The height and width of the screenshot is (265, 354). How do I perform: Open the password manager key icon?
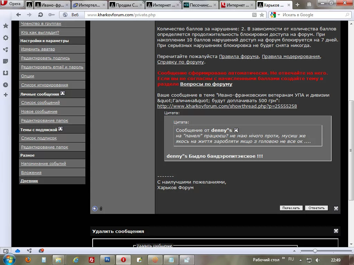point(51,14)
